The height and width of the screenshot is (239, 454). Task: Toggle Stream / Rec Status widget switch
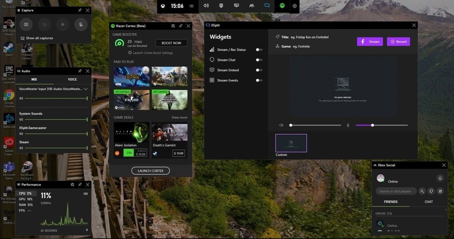(259, 50)
